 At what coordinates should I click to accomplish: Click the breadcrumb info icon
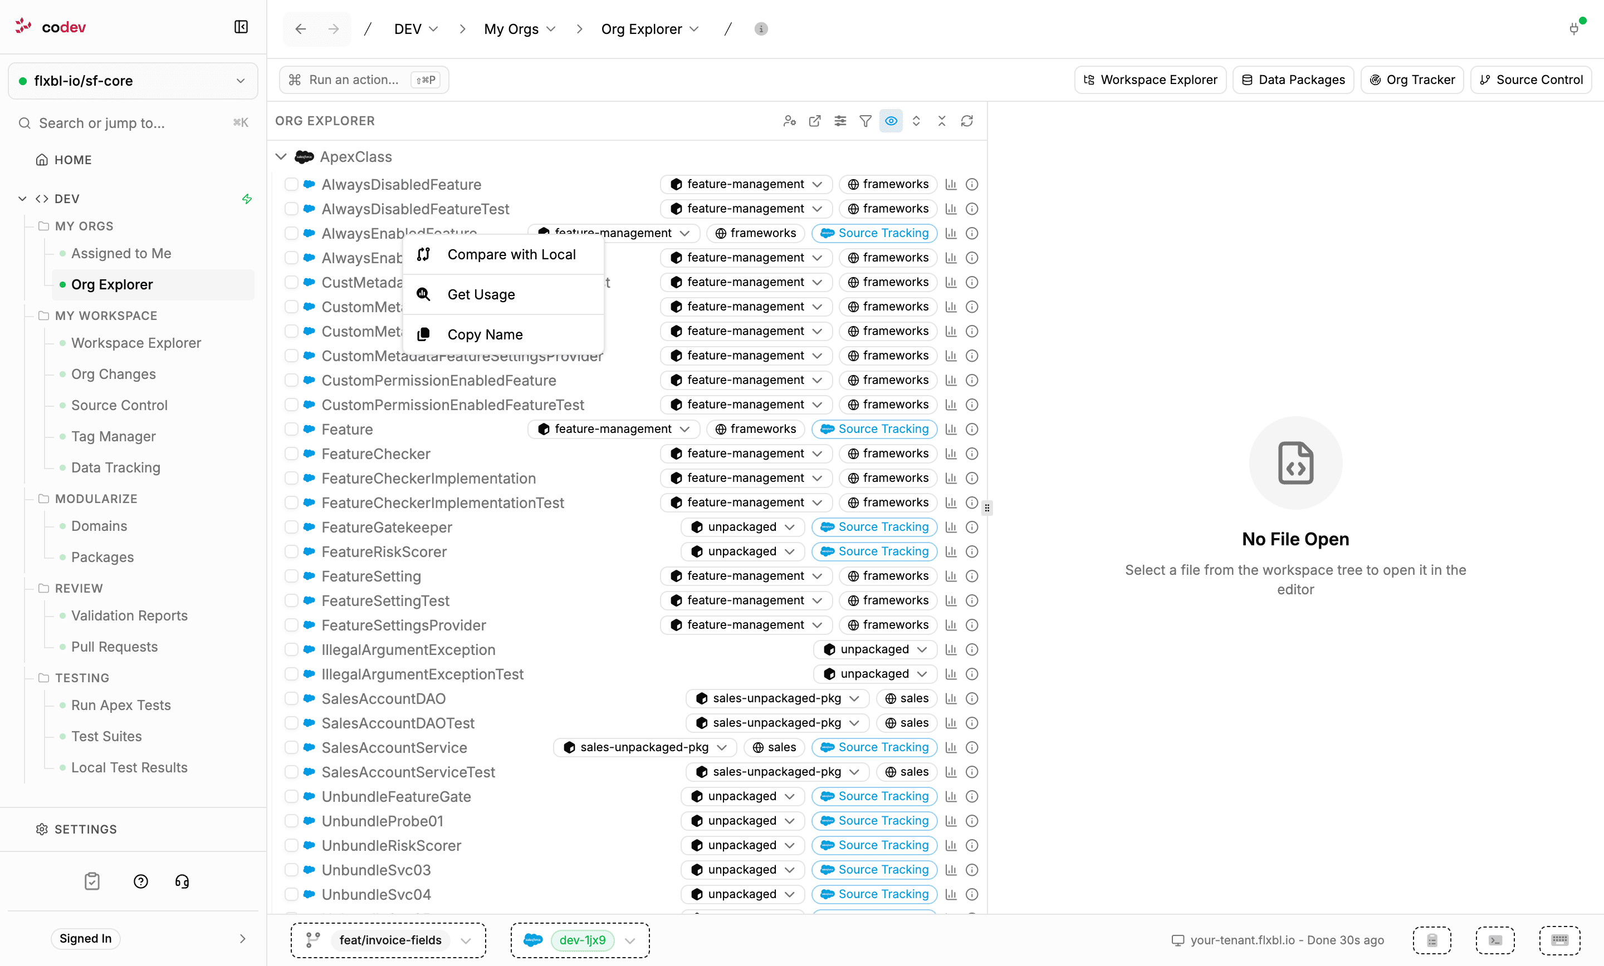[x=760, y=28]
